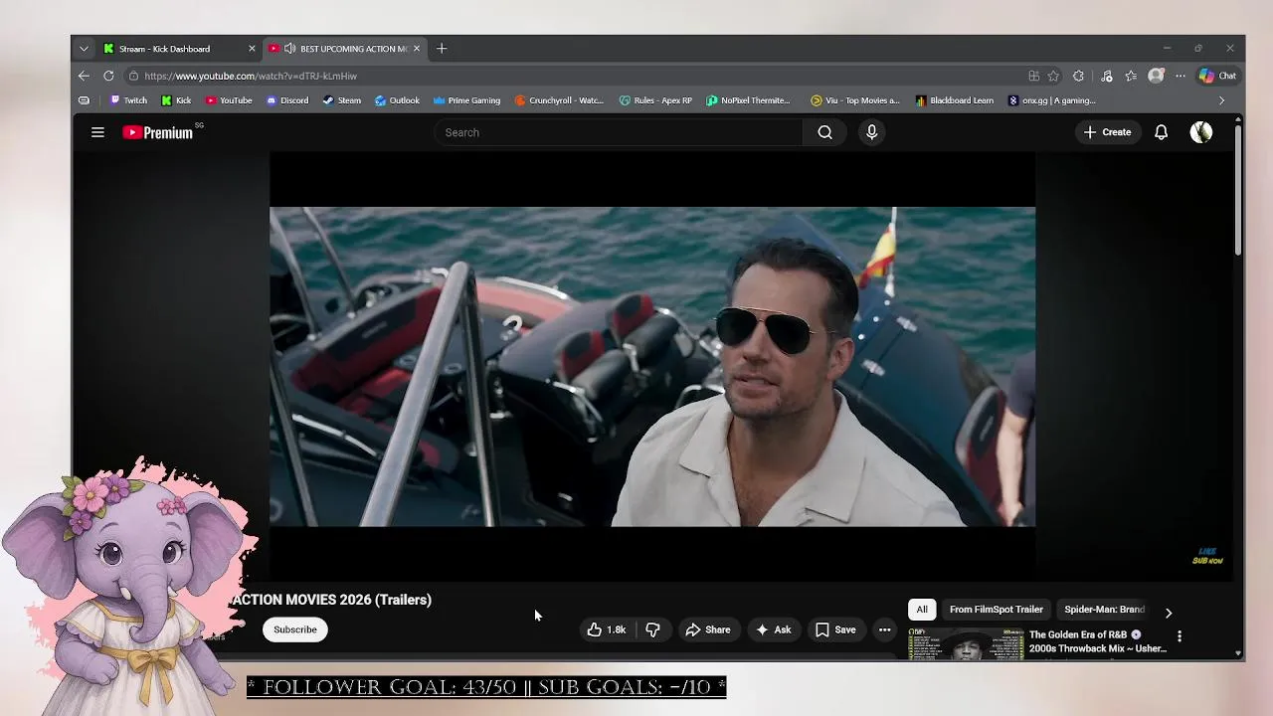The image size is (1273, 716).
Task: Open the browser profile avatar
Action: coord(1156,76)
